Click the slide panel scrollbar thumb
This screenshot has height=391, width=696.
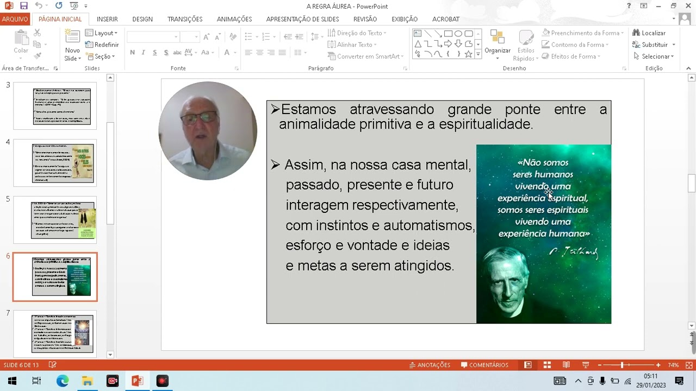coord(110,173)
